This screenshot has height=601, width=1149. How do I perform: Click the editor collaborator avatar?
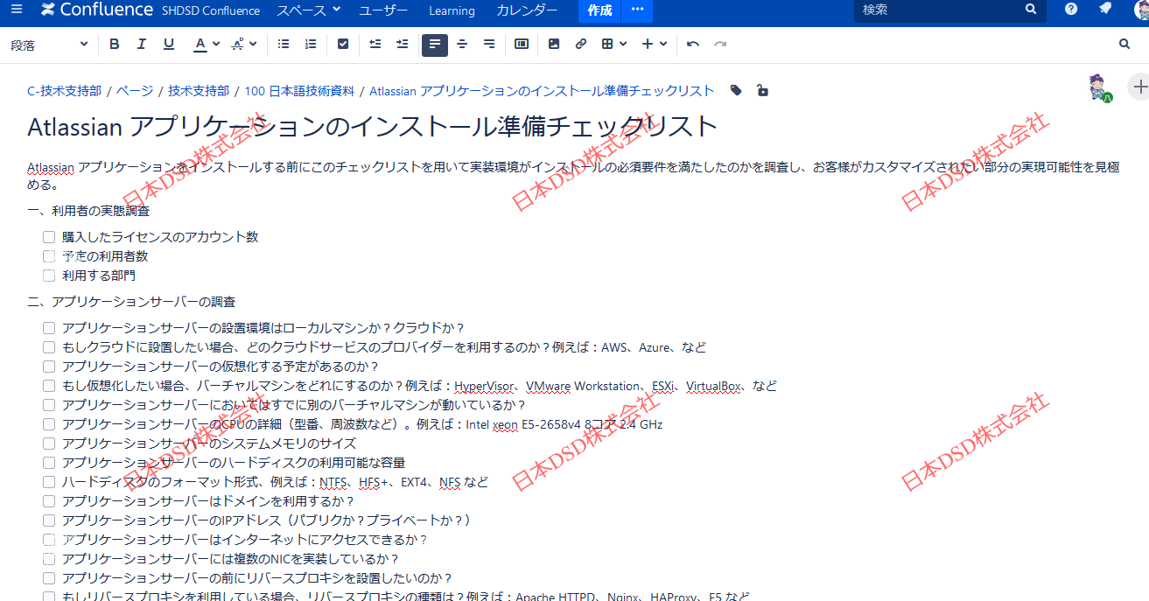(x=1099, y=87)
